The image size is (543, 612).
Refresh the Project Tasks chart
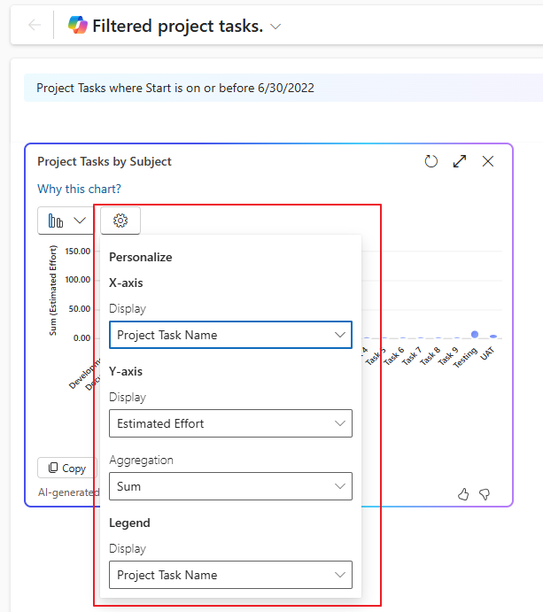pos(431,161)
